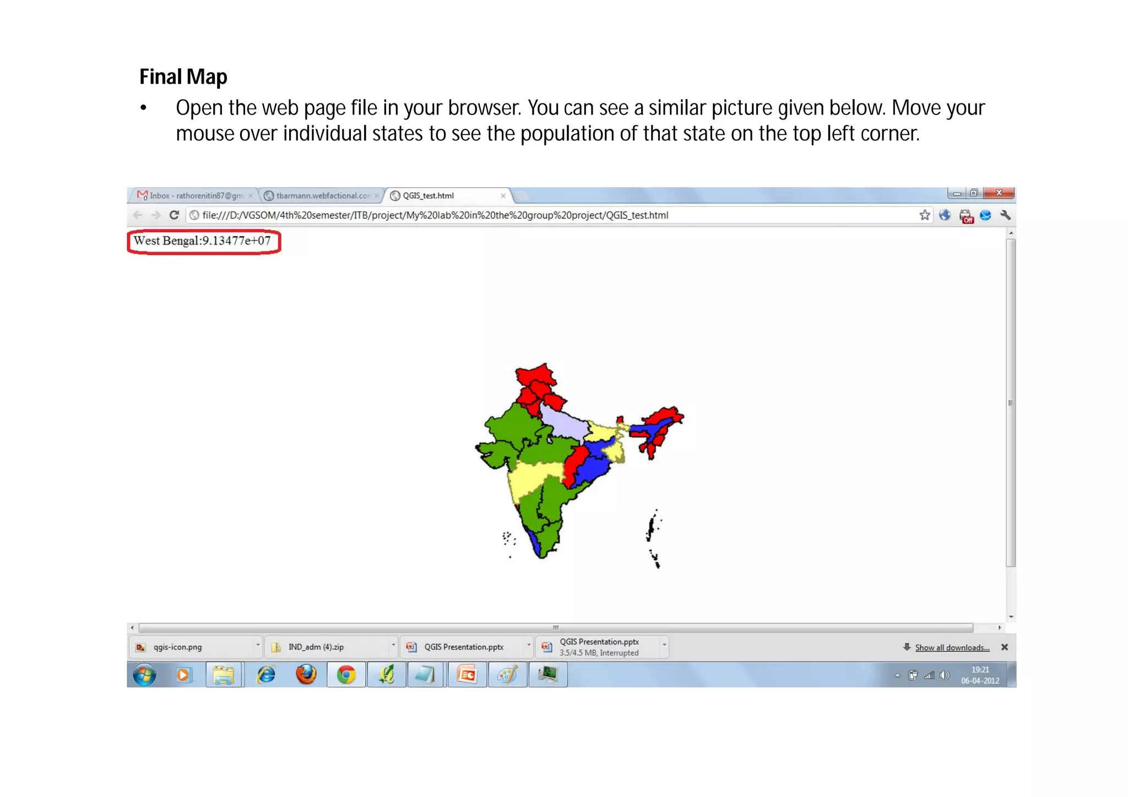Open Windows Explorer from taskbar
Viewport: 1128px width, 797px height.
click(x=224, y=675)
